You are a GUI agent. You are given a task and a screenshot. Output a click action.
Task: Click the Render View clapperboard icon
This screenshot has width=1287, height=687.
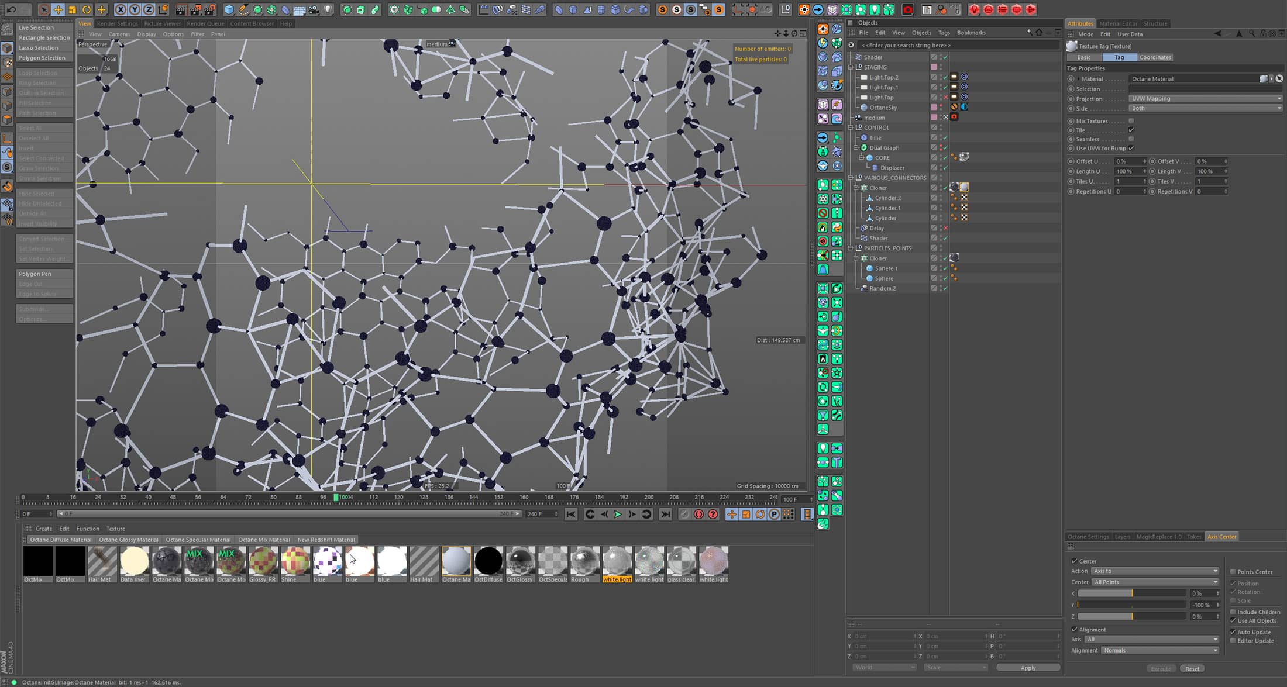tap(181, 9)
